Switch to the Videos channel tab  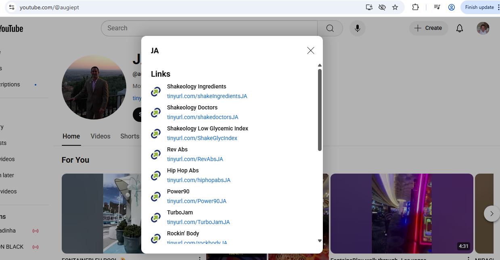[100, 136]
